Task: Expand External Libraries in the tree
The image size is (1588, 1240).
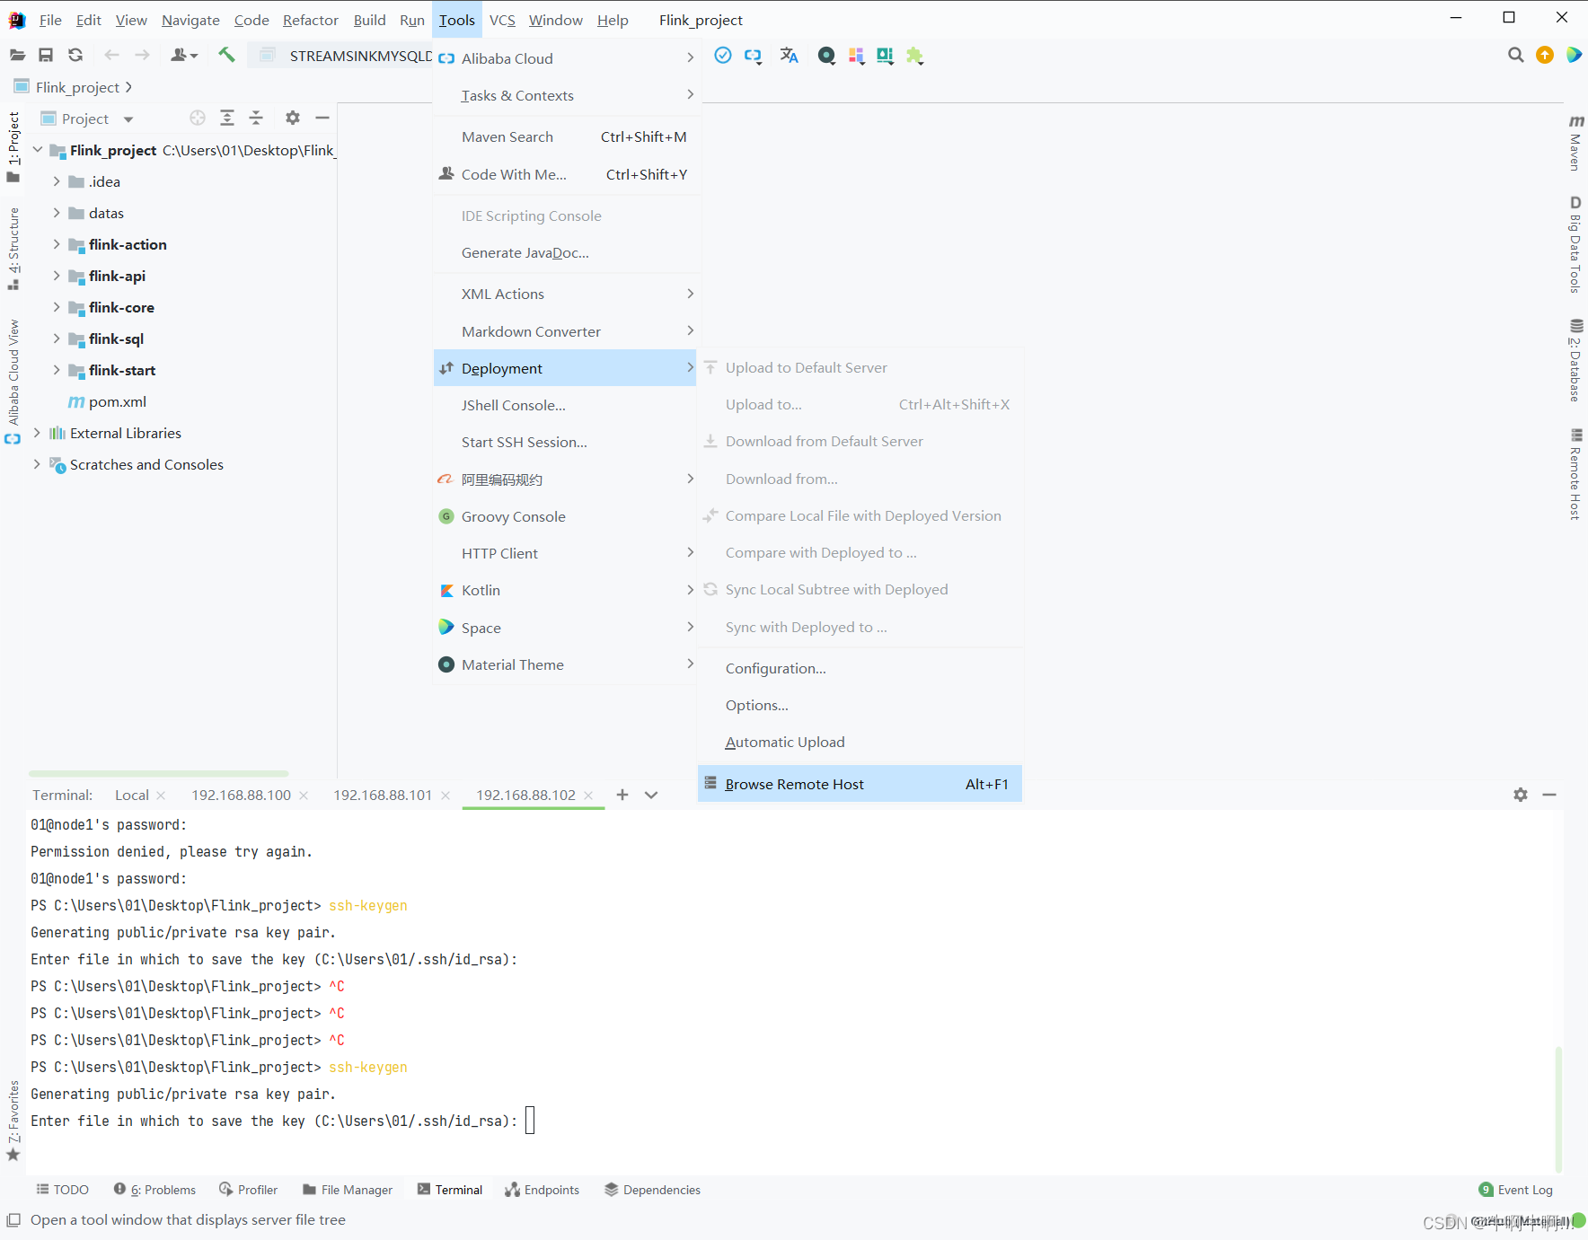Action: pos(36,433)
